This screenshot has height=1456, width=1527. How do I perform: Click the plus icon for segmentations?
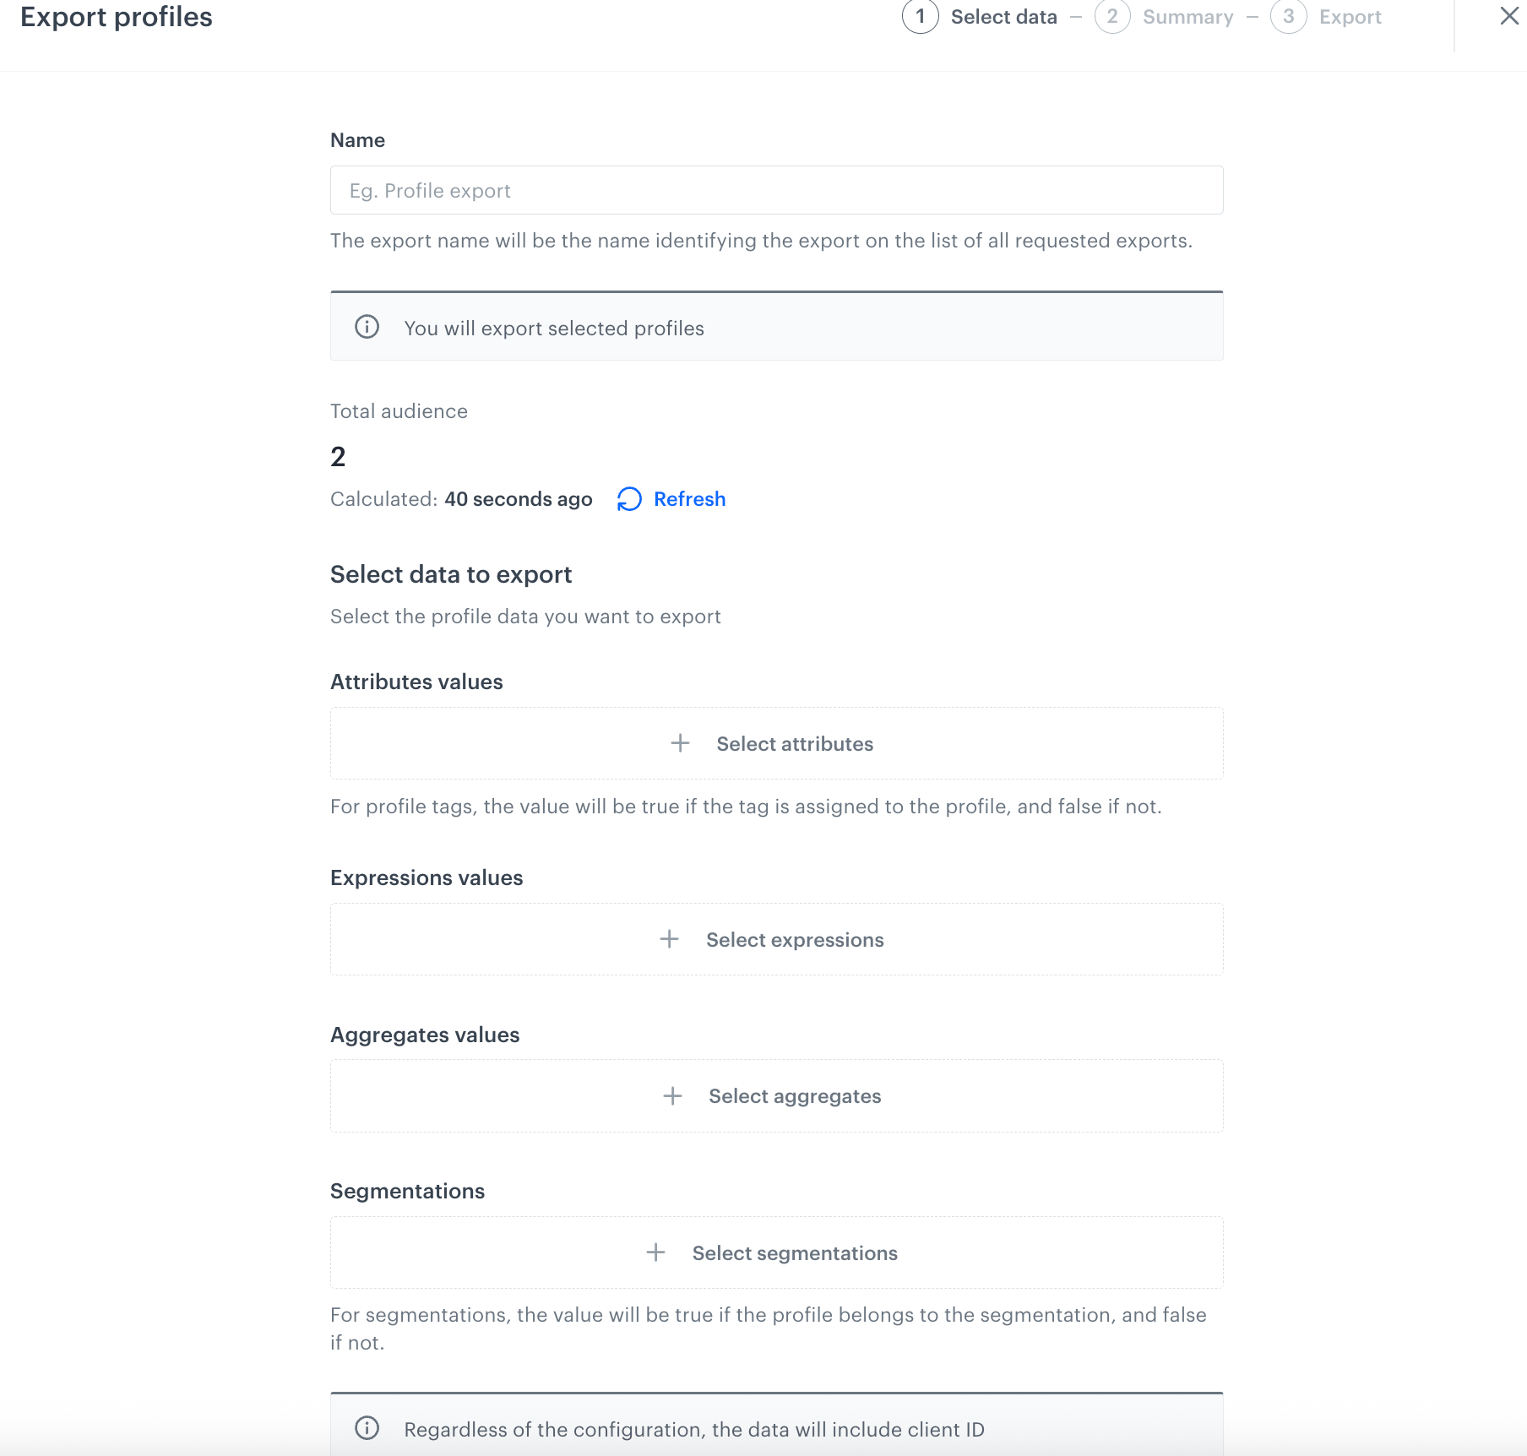click(x=655, y=1252)
